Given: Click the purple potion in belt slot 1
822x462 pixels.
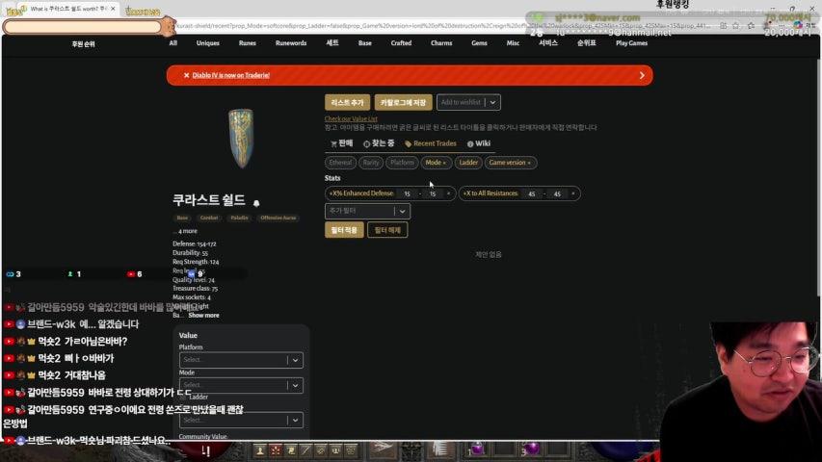Looking at the screenshot, I should (477, 449).
